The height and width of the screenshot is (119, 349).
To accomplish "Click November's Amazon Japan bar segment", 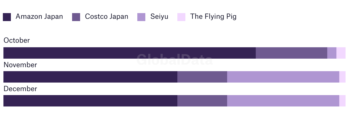I will pos(90,77).
